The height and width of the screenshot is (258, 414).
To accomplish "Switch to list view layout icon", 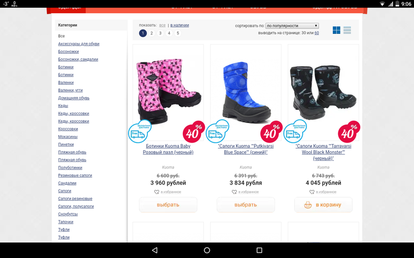I will pos(347,30).
